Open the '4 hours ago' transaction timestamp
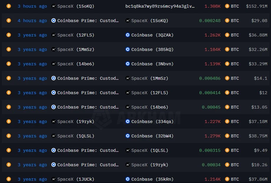 tap(32, 21)
